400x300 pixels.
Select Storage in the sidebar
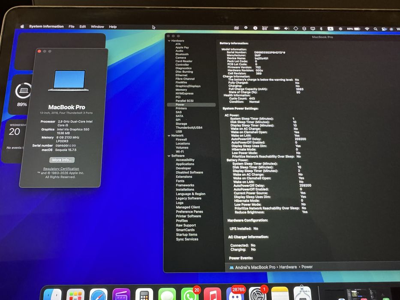point(181,124)
